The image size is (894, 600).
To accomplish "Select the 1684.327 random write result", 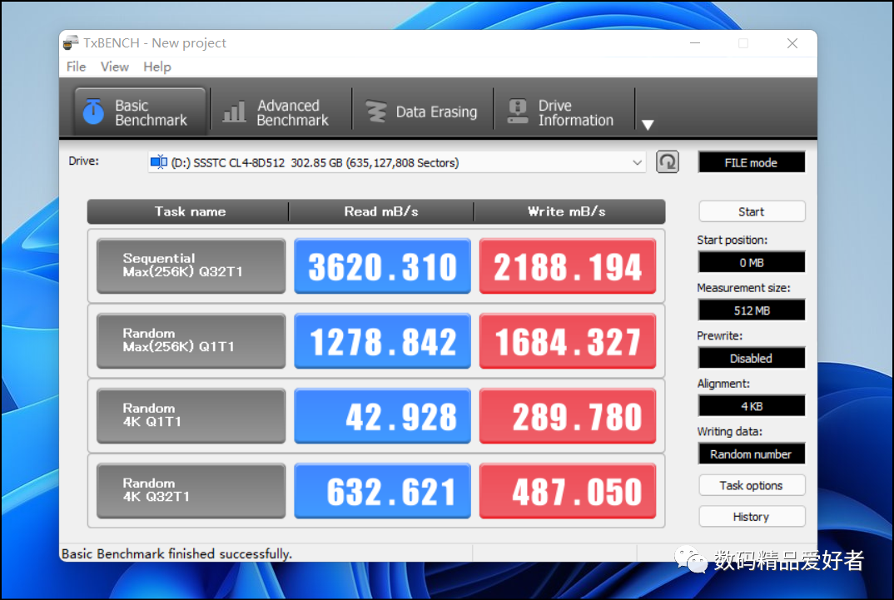I will 568,340.
